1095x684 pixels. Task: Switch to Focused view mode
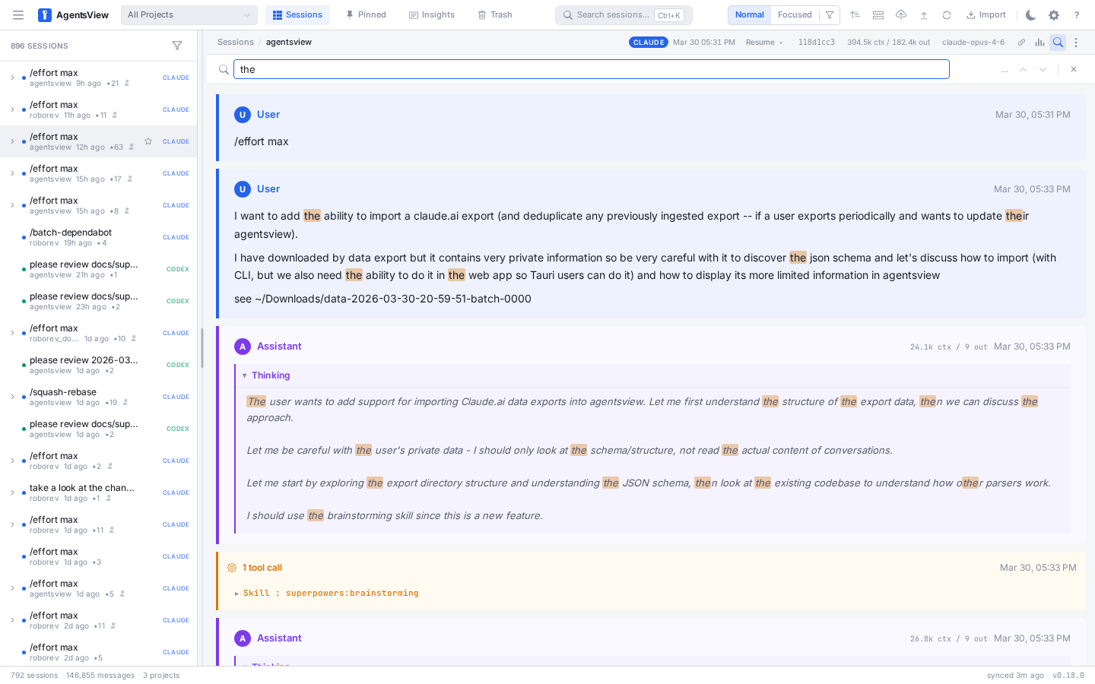click(x=795, y=15)
